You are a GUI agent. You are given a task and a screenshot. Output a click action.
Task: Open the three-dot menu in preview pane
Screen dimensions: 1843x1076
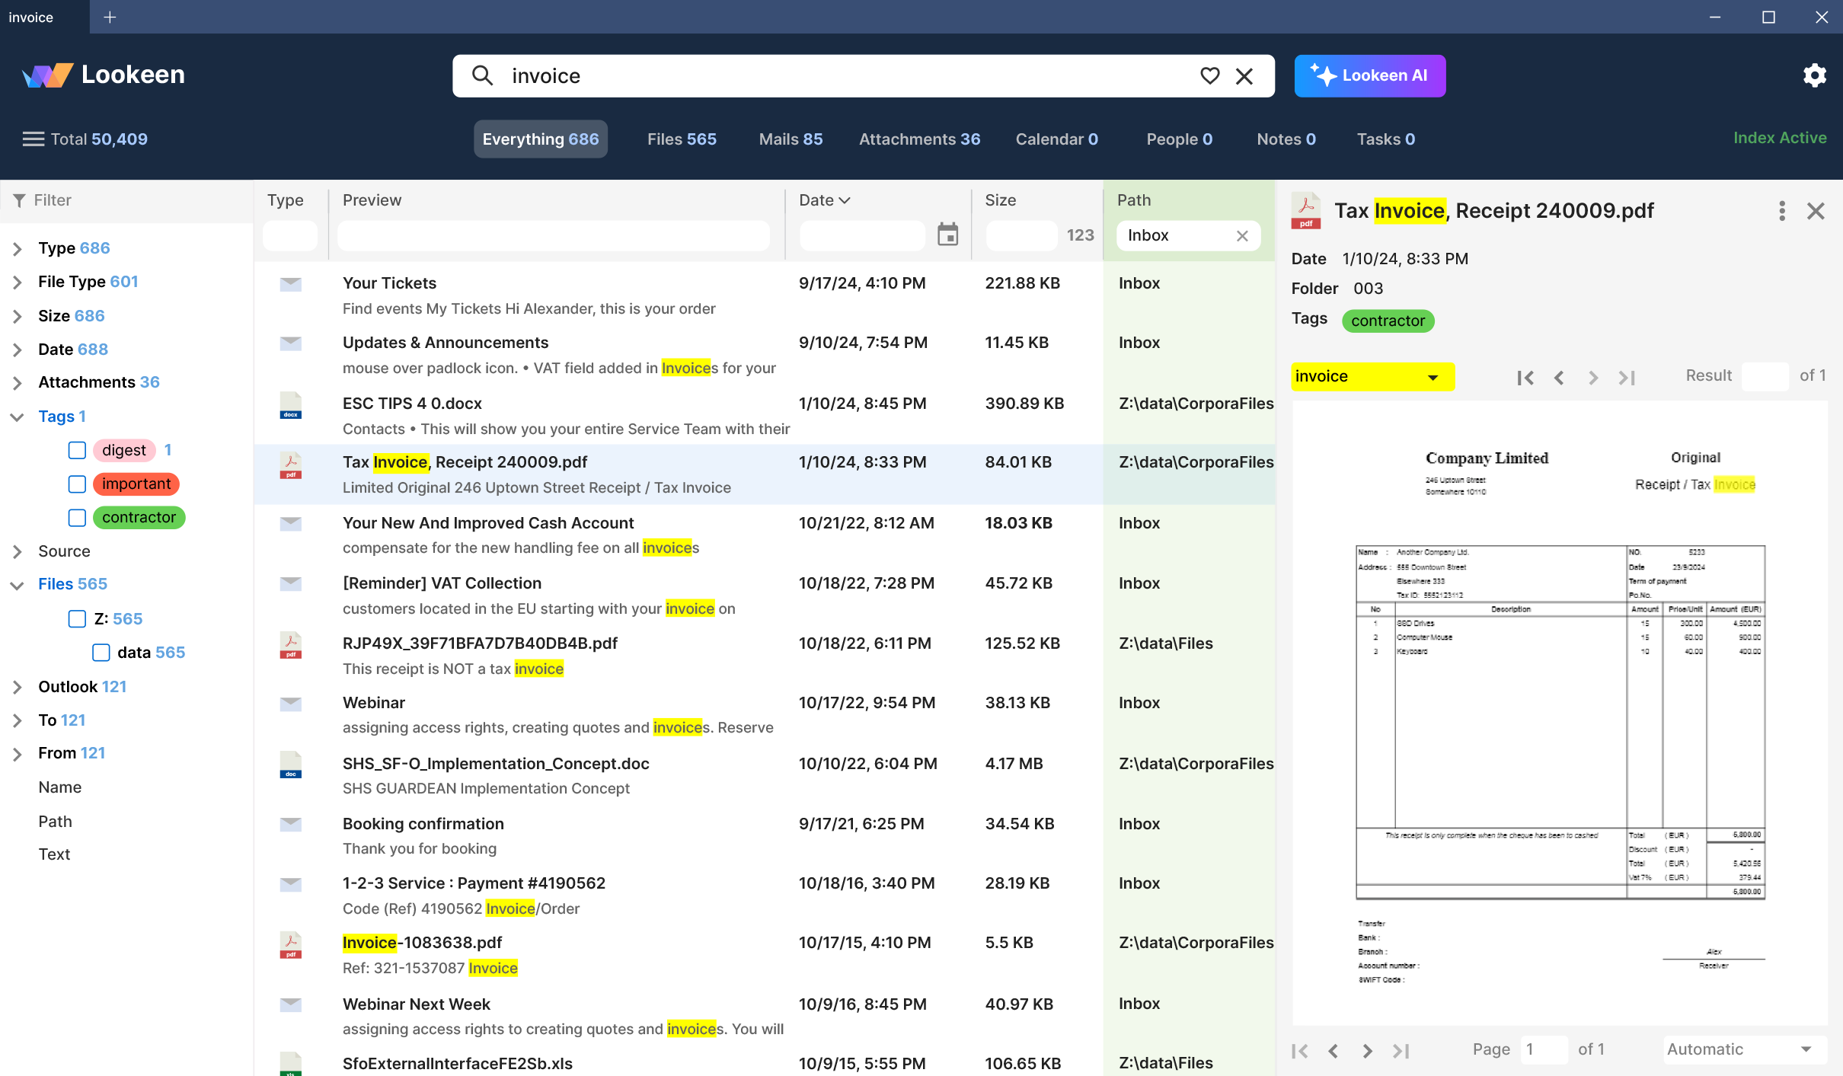click(x=1781, y=211)
